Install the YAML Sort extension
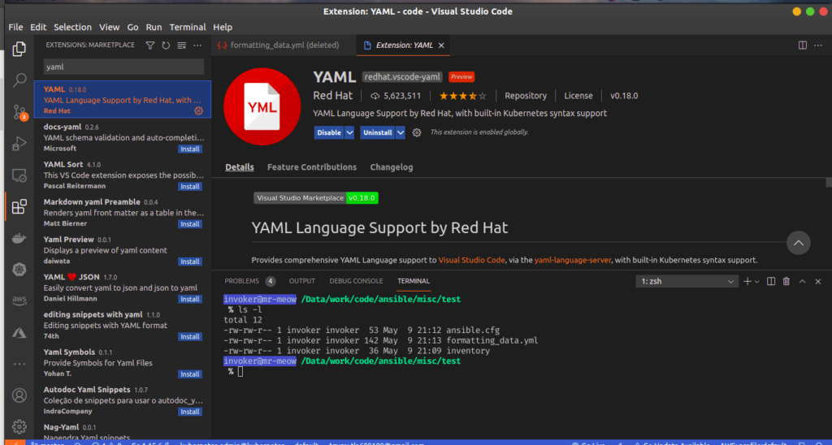832x445 pixels. (x=190, y=187)
